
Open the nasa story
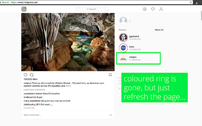coord(123,48)
